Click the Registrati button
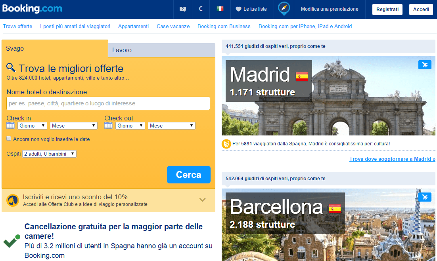The width and height of the screenshot is (437, 261). (x=387, y=9)
